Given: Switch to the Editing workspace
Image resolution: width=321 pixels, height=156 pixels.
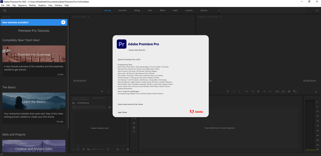Looking at the screenshot, I should [x=137, y=10].
